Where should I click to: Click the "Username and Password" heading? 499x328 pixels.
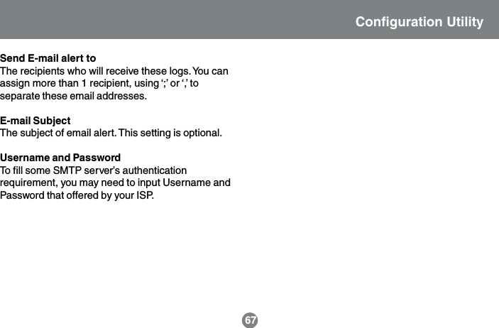[x=60, y=157]
